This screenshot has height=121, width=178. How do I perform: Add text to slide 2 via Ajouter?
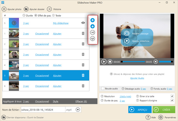pos(57,44)
